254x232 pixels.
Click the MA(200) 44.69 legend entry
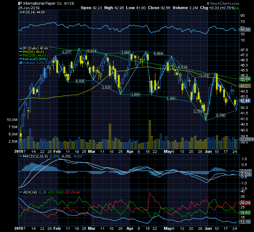pyautogui.click(x=33, y=56)
